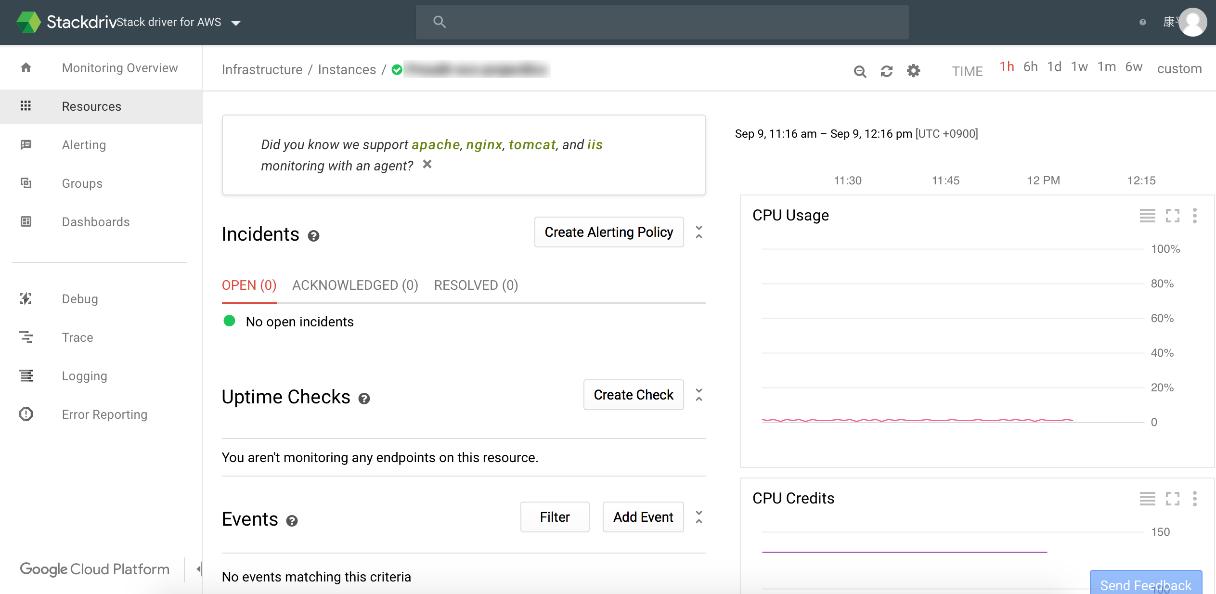Select the 6h time range
Viewport: 1216px width, 594px height.
(1030, 67)
